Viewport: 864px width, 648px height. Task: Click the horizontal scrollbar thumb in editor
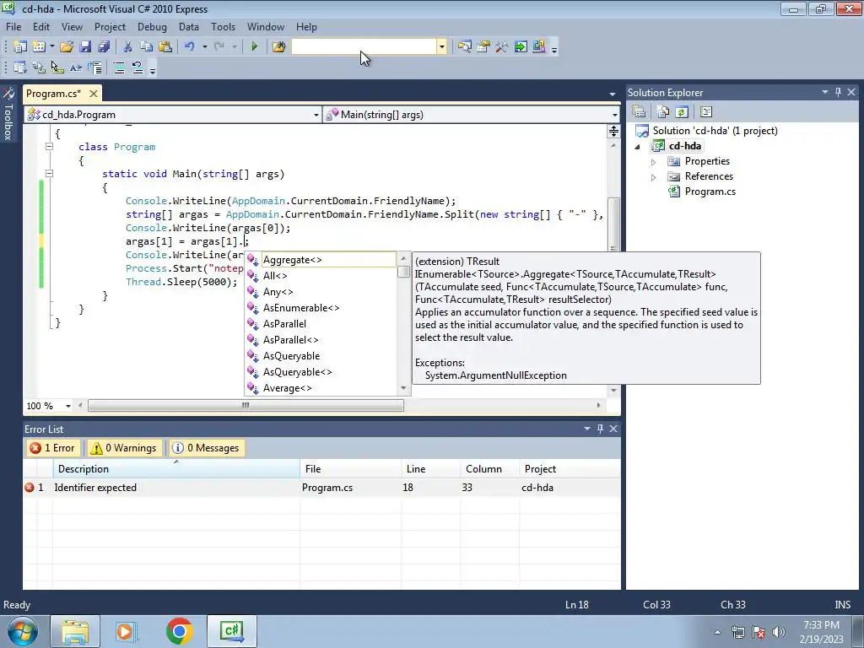click(x=246, y=406)
